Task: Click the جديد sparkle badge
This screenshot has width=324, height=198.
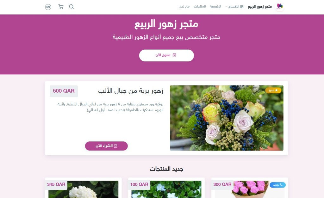Action: click(x=277, y=185)
